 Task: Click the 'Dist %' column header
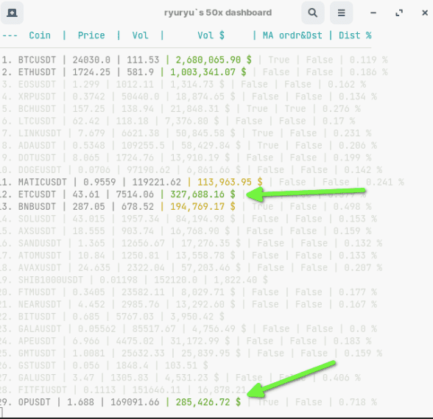(355, 35)
